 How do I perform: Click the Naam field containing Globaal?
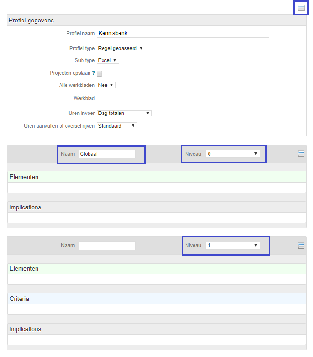coord(107,154)
